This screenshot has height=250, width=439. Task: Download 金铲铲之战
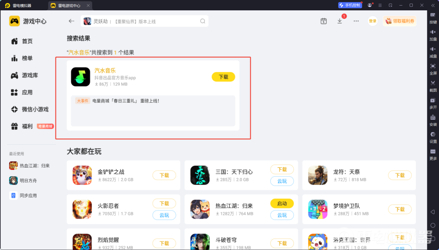[164, 175]
